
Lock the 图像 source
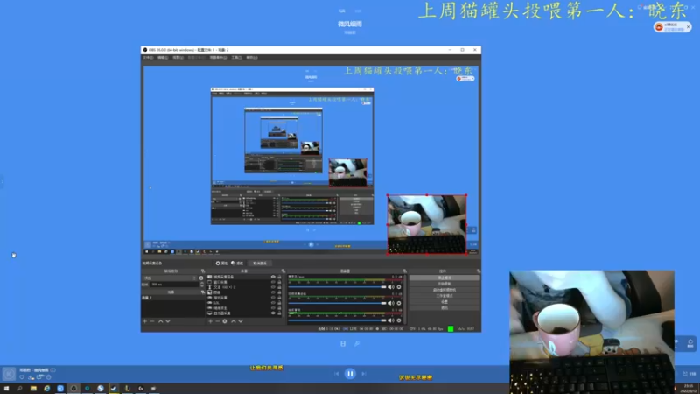point(279,292)
